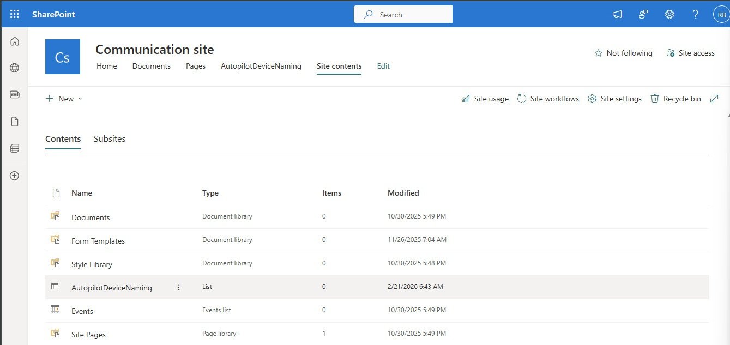The width and height of the screenshot is (730, 345).
Task: Open the Help question mark icon
Action: pos(696,15)
